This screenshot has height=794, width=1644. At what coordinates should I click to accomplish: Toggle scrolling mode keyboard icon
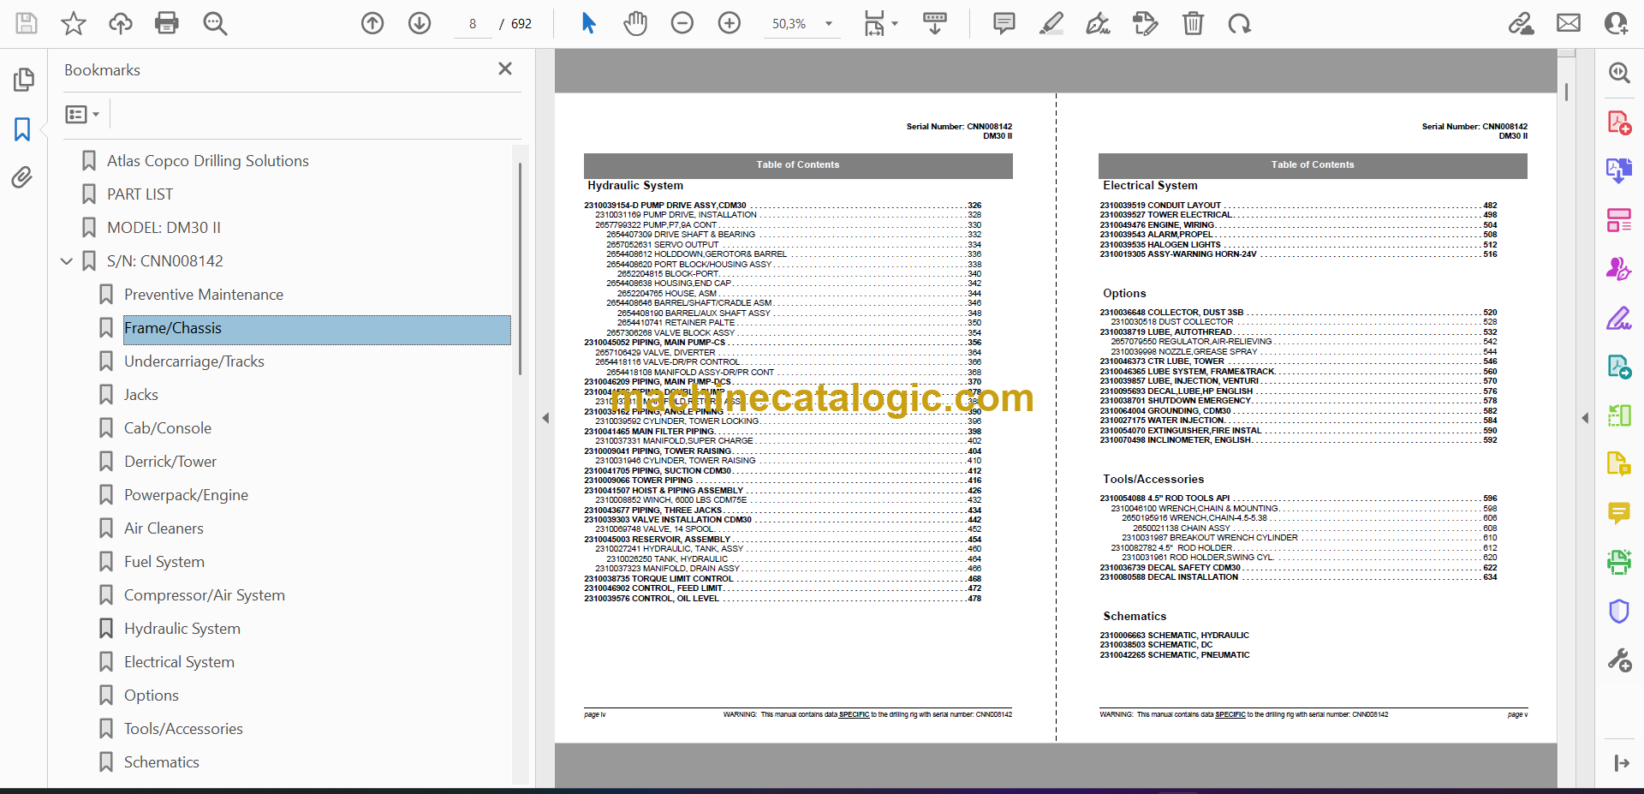pyautogui.click(x=935, y=23)
